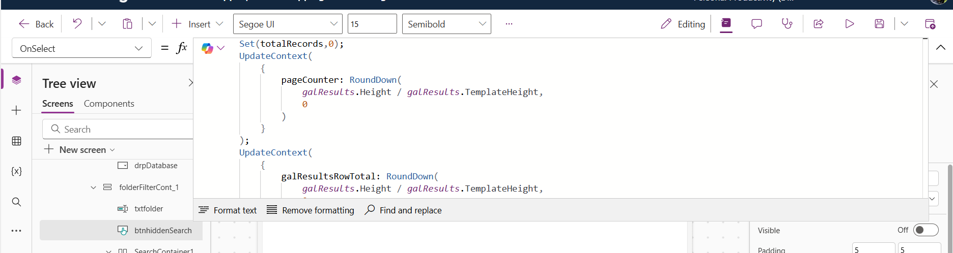
Task: Switch to the Components tab
Action: pos(109,104)
